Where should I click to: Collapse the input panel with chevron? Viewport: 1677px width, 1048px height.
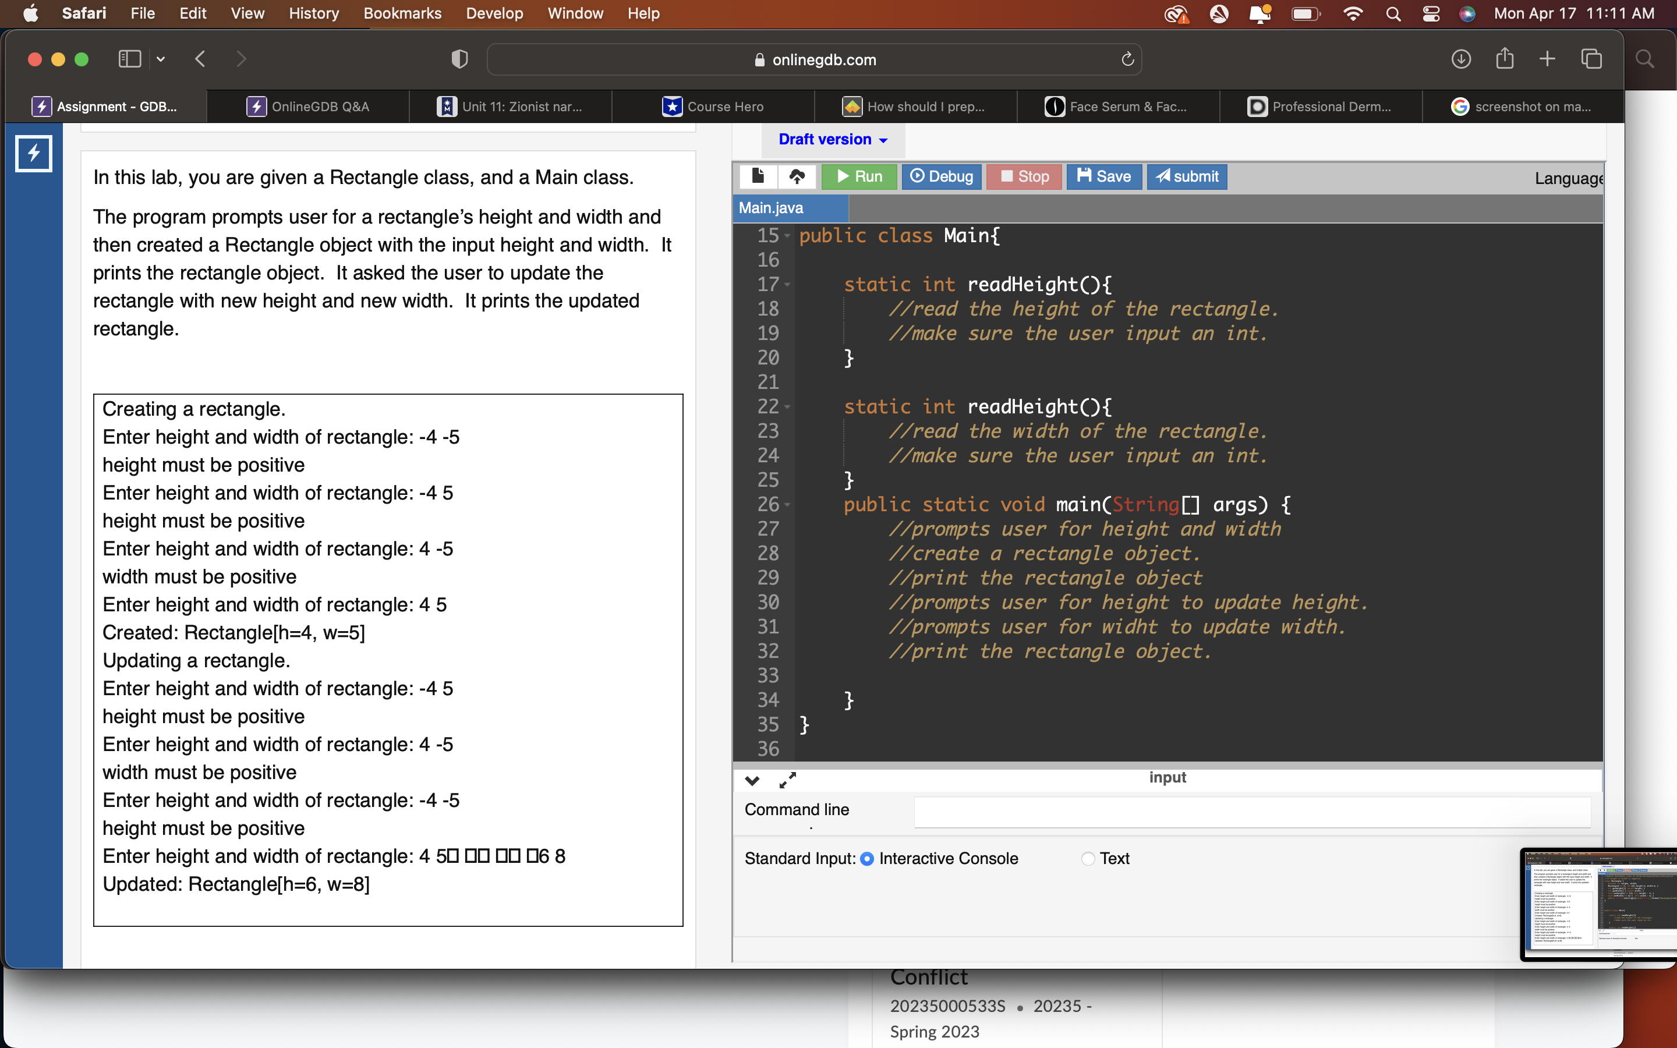[752, 780]
